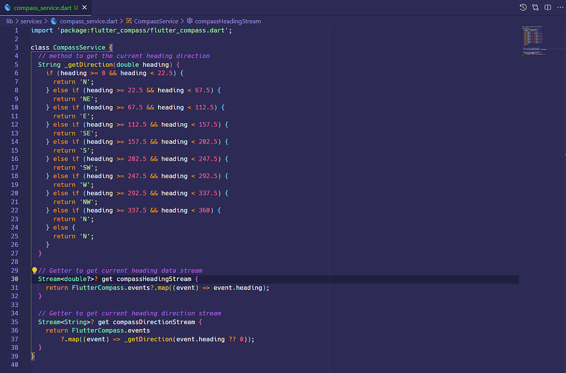This screenshot has width=566, height=373.
Task: Click the lightbulb quick-fix on line 29
Action: click(x=34, y=270)
